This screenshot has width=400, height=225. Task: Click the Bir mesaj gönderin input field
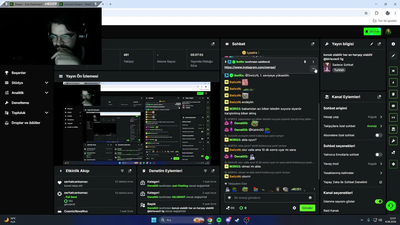click(270, 198)
